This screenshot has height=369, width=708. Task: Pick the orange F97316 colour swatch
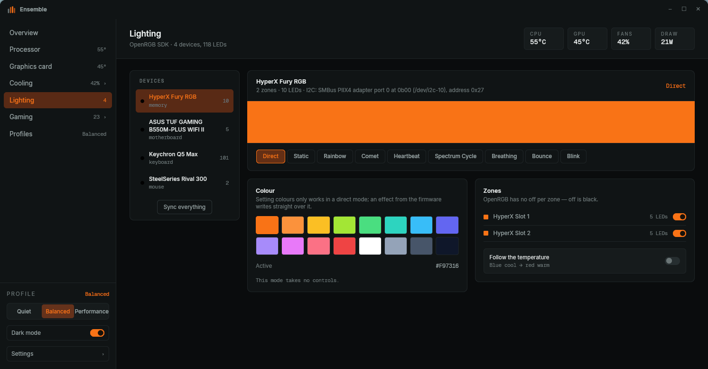(x=267, y=225)
